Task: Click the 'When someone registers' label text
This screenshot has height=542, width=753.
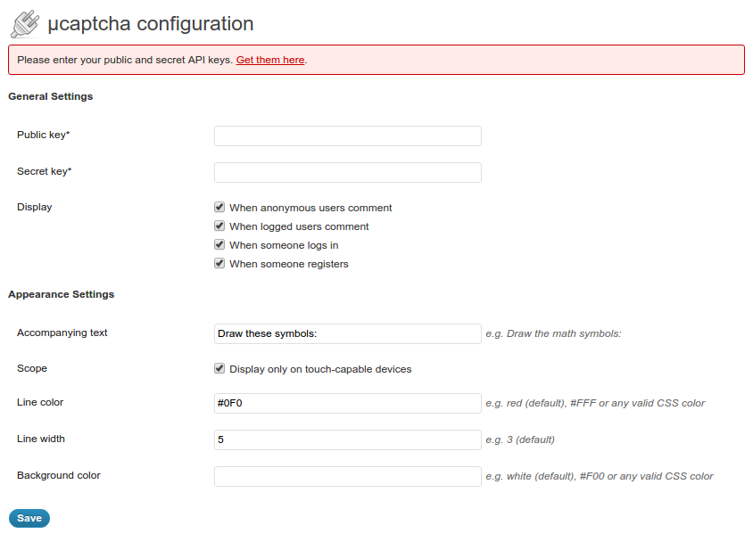Action: tap(289, 264)
